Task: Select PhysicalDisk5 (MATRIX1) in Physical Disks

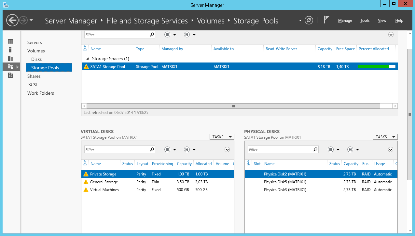Action: [x=321, y=182]
